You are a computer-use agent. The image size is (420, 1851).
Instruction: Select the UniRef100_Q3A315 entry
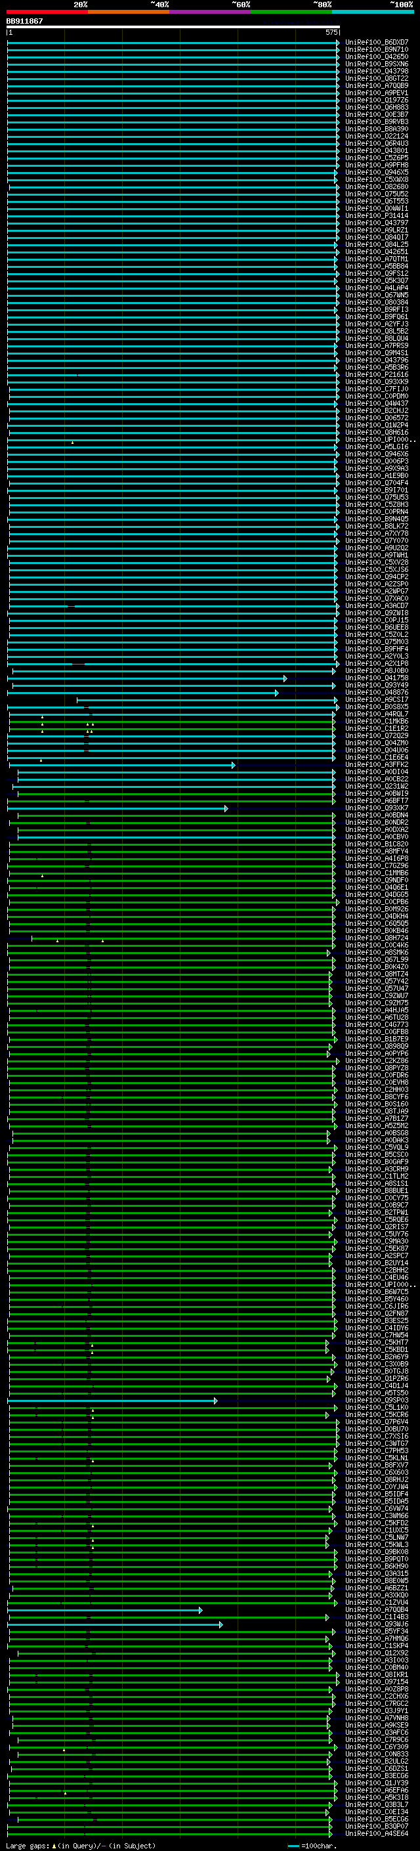[x=376, y=1574]
